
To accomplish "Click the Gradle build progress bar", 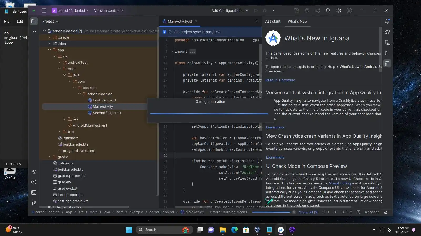I will tap(271, 212).
